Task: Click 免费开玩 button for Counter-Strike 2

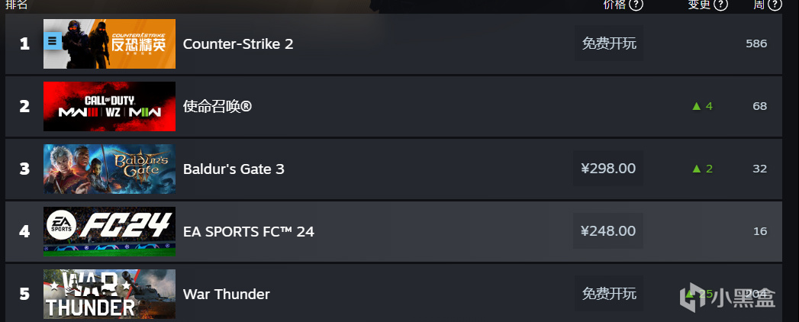Action: pyautogui.click(x=608, y=43)
